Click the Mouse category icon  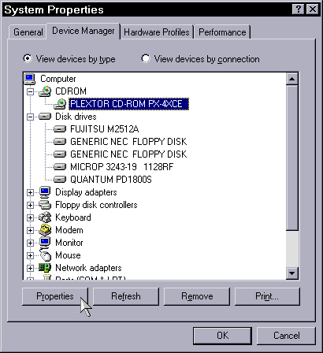[x=46, y=255]
